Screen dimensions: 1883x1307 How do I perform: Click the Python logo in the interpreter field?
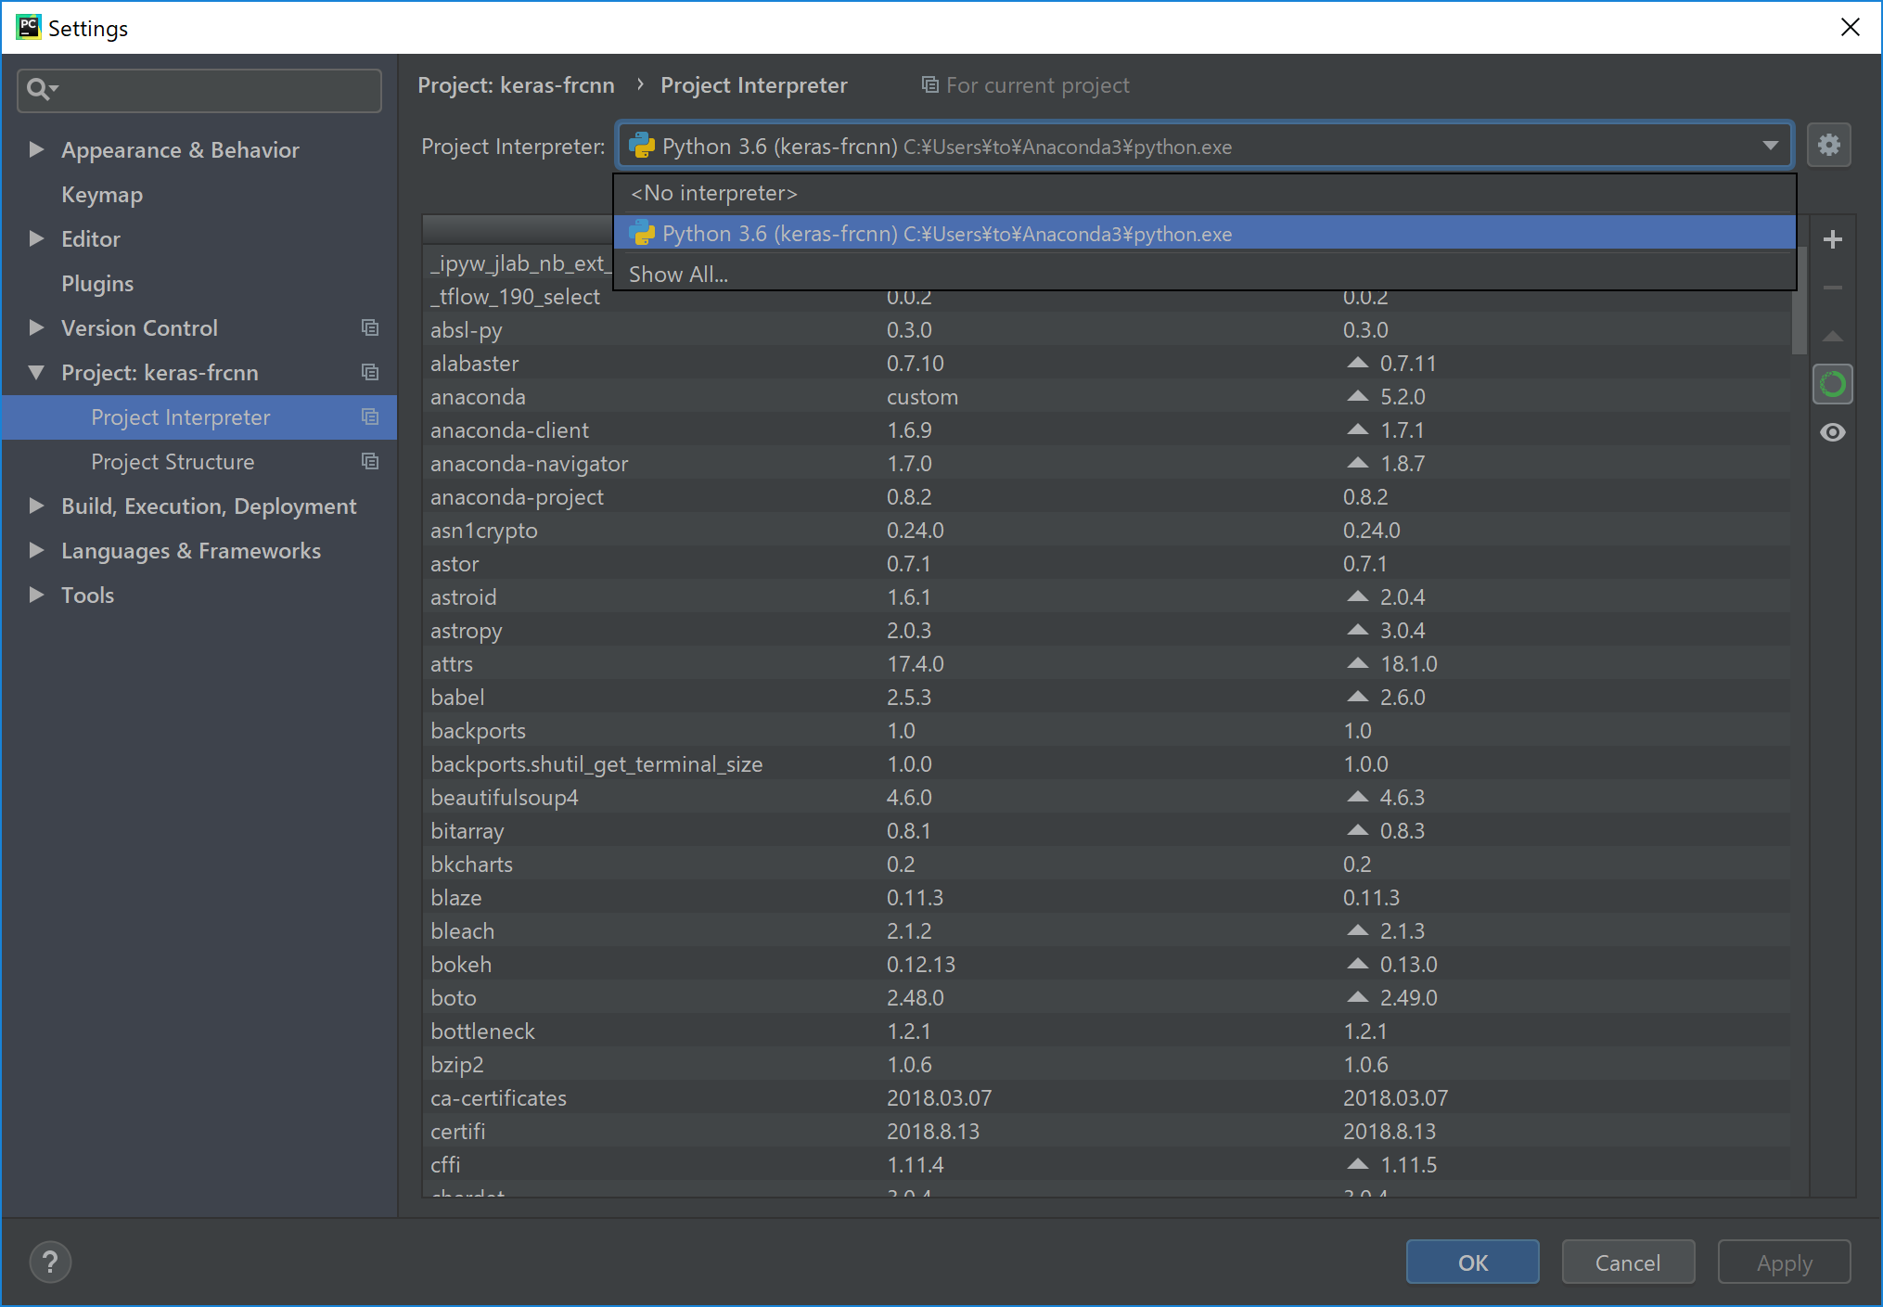pos(642,146)
